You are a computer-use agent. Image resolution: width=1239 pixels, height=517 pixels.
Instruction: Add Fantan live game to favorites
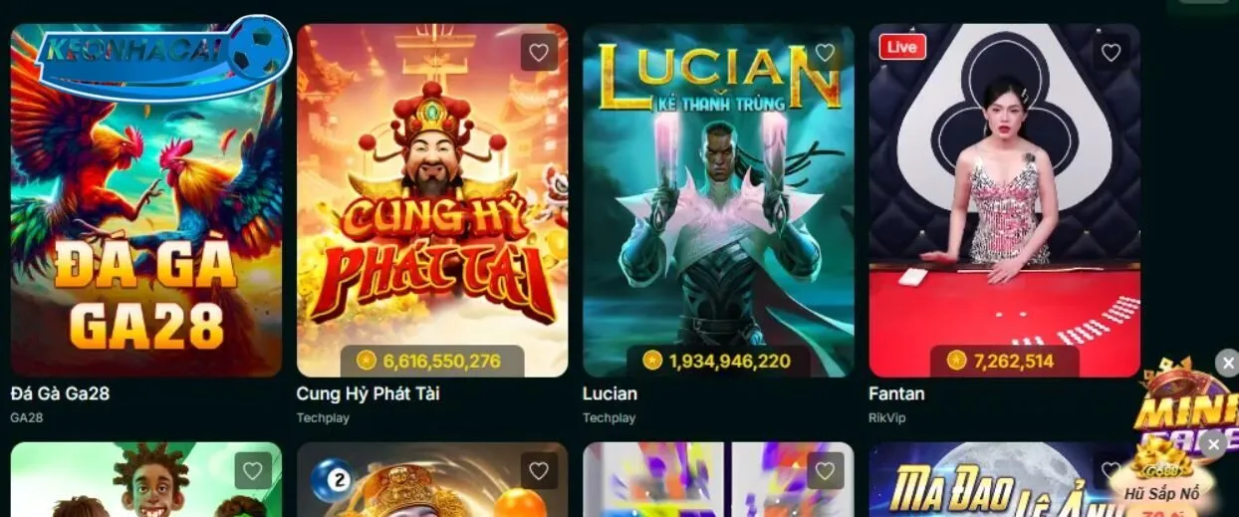pos(1111,53)
